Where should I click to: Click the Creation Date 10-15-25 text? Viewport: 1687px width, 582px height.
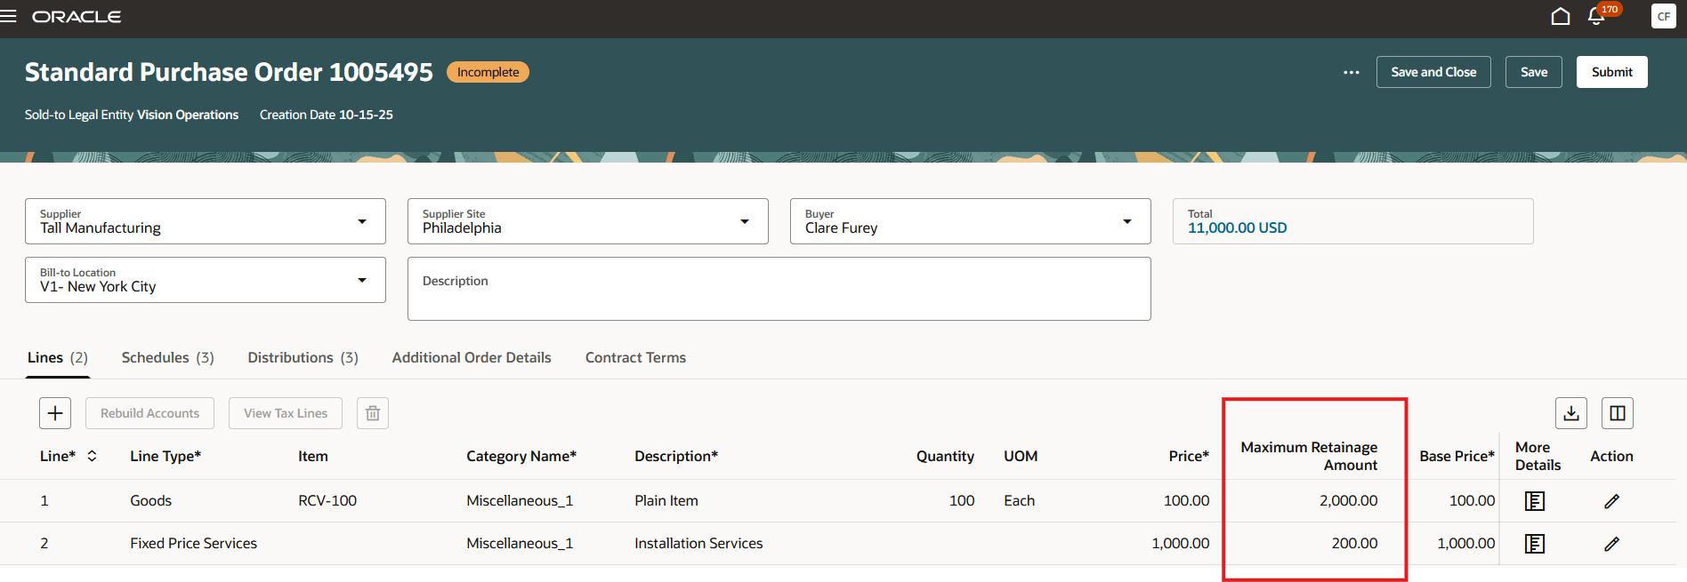(x=326, y=115)
